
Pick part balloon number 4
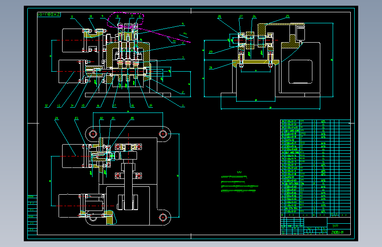pyautogui.click(x=183, y=43)
